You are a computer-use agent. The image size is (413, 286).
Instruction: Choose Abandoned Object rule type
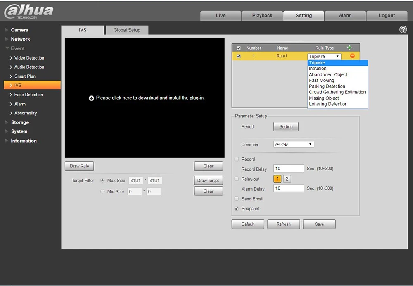click(338, 74)
